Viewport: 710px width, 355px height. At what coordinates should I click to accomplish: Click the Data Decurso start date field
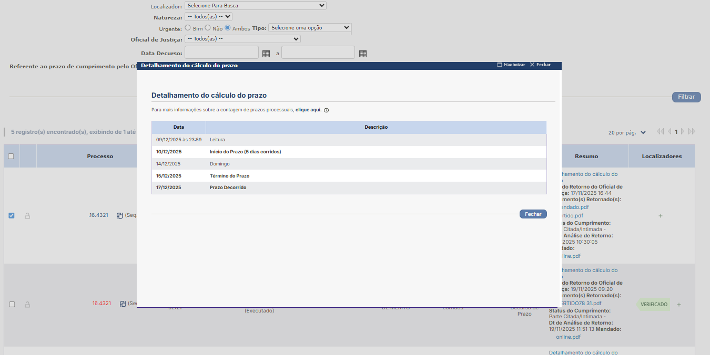coord(221,53)
